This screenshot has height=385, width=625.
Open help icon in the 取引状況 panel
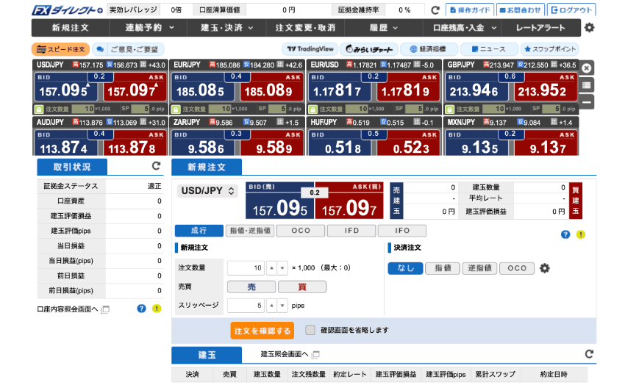pos(141,309)
